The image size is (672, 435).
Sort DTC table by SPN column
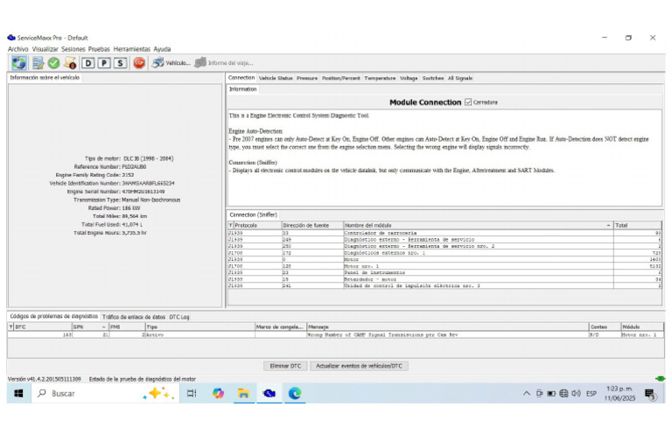(90, 326)
